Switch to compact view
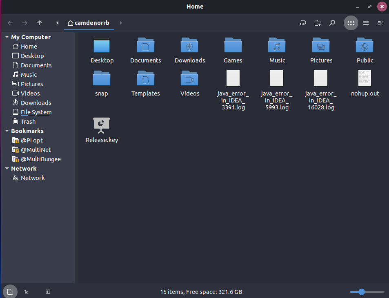 point(380,23)
